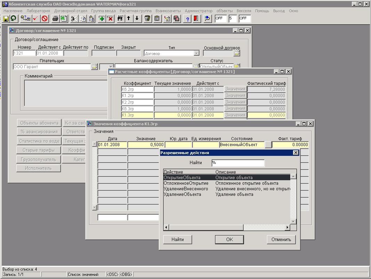Screen dimensions: 371x279
Task: Click the Найти search input field
Action: (238, 163)
